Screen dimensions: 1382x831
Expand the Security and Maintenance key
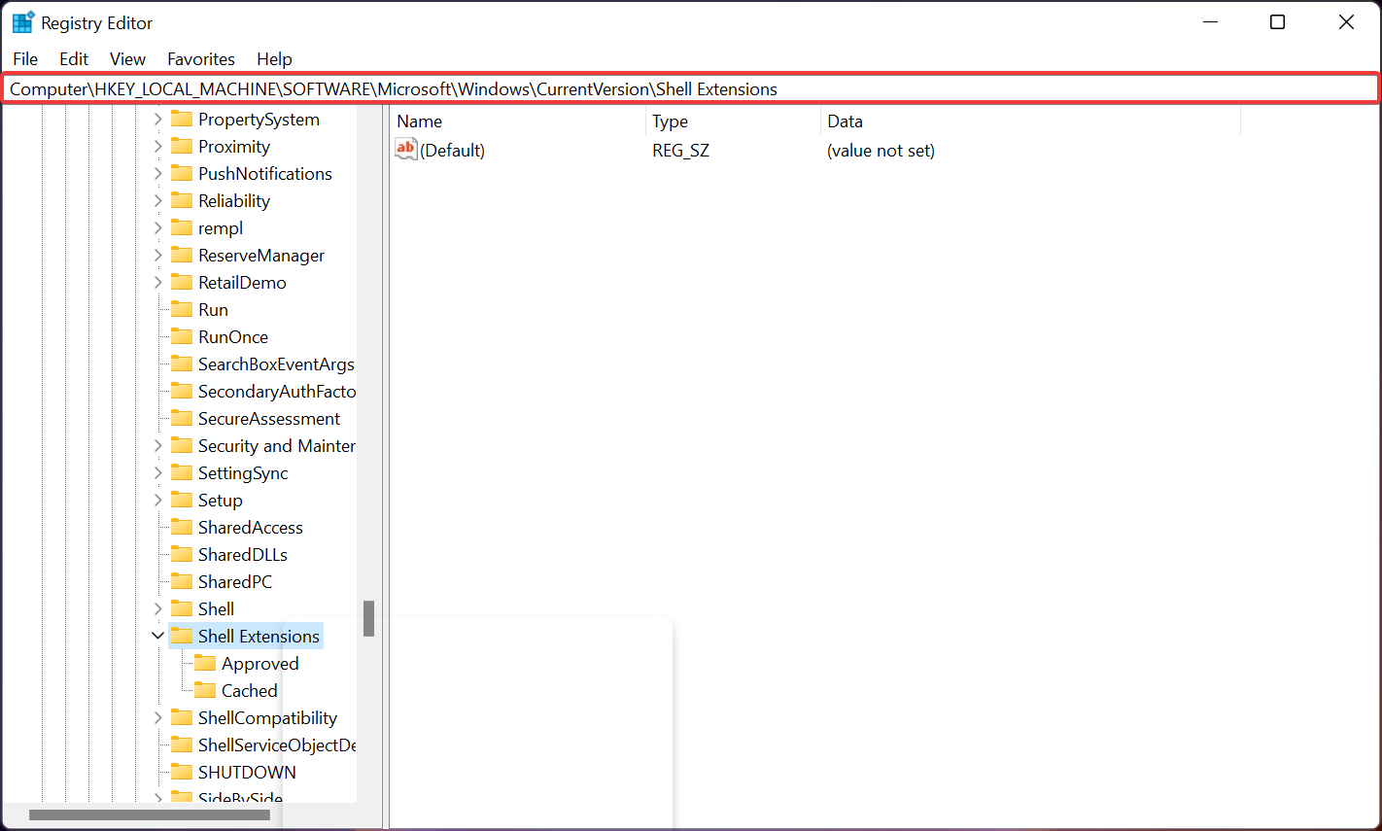point(157,445)
